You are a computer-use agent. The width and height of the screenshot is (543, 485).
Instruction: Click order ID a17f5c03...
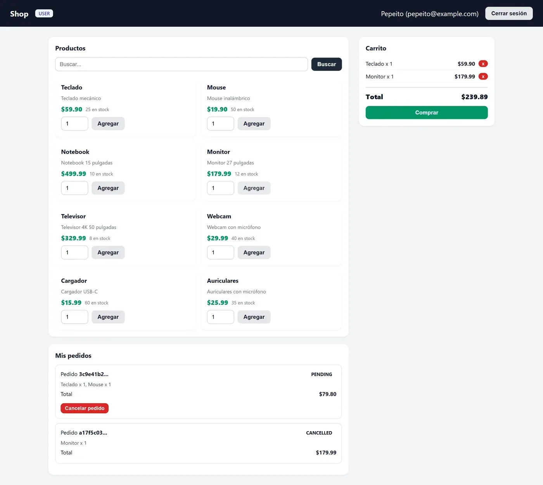pos(93,433)
